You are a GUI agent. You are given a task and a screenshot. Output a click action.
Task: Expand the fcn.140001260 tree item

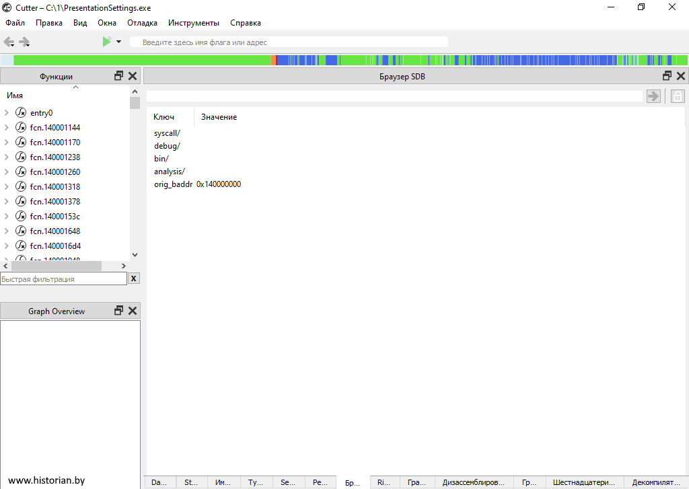coord(6,172)
